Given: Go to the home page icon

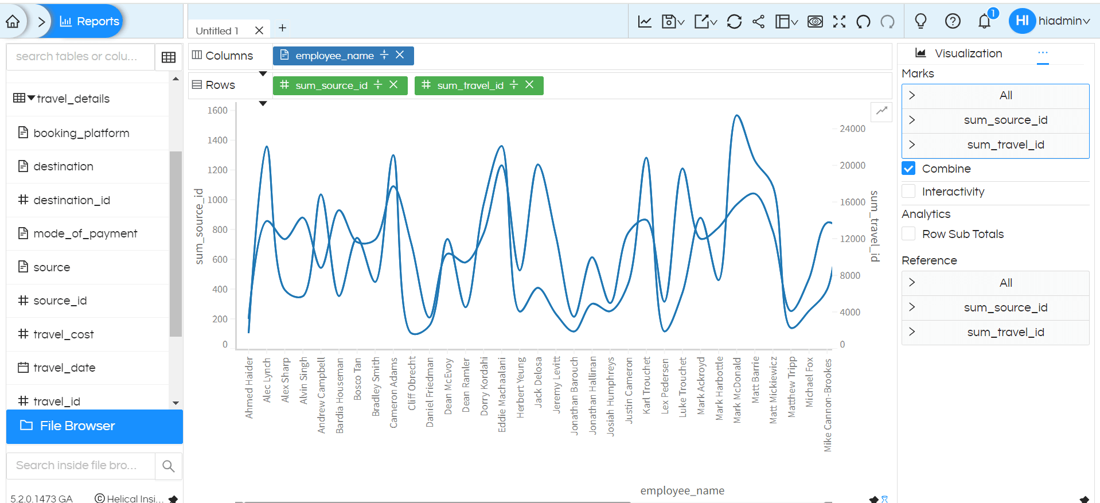Looking at the screenshot, I should tap(13, 21).
